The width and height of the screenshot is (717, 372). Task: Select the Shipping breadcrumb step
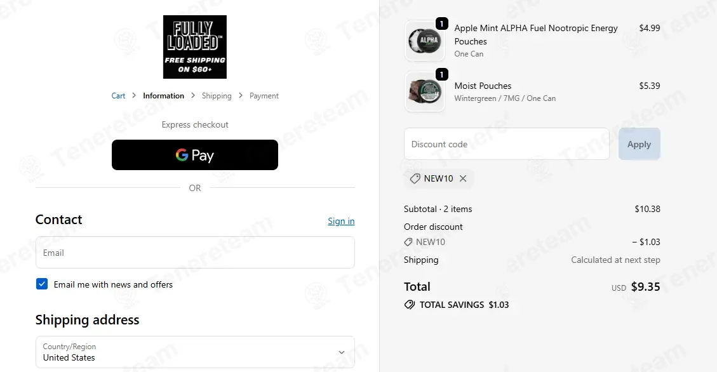(217, 96)
